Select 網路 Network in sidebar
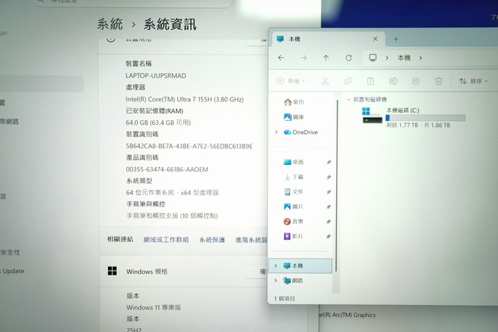Viewport: 498px width, 332px height. (293, 280)
